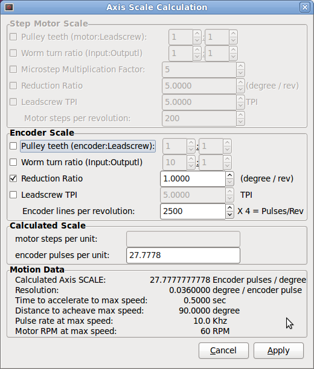Click the encoder pulses per unit field
Image resolution: width=314 pixels, height=369 pixels.
183,255
